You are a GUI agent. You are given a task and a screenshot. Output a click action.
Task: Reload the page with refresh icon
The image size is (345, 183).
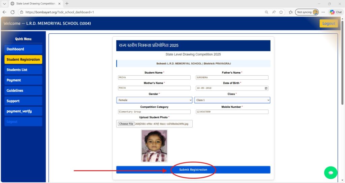(x=13, y=12)
